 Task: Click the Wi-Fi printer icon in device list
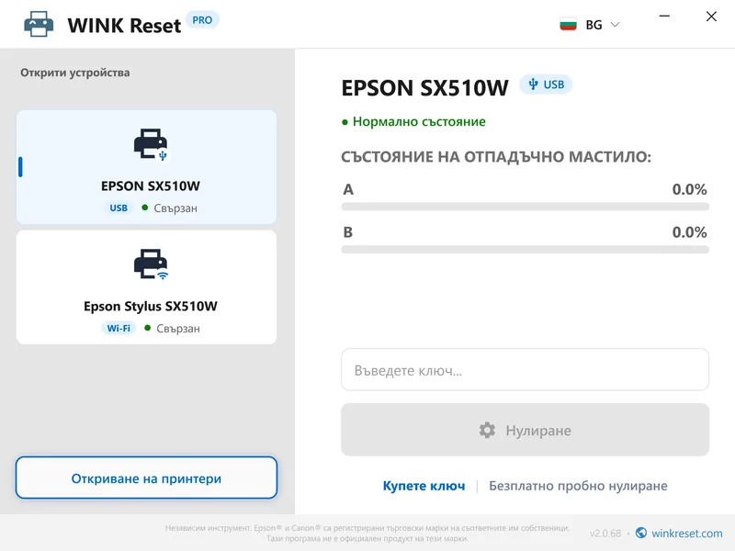pyautogui.click(x=151, y=264)
